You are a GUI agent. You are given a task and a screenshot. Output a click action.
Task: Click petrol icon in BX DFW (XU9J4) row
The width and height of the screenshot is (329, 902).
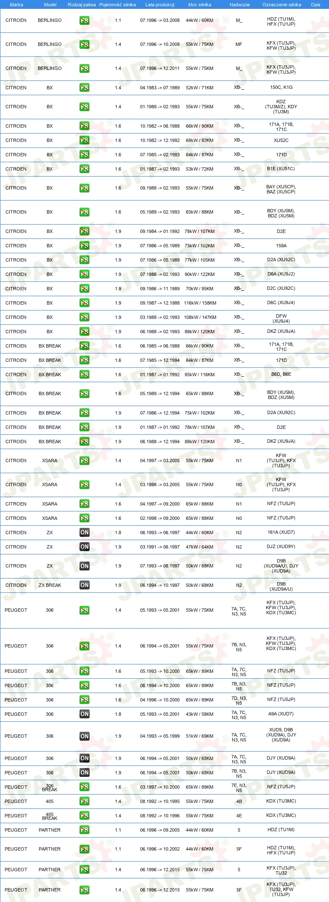coord(84,317)
